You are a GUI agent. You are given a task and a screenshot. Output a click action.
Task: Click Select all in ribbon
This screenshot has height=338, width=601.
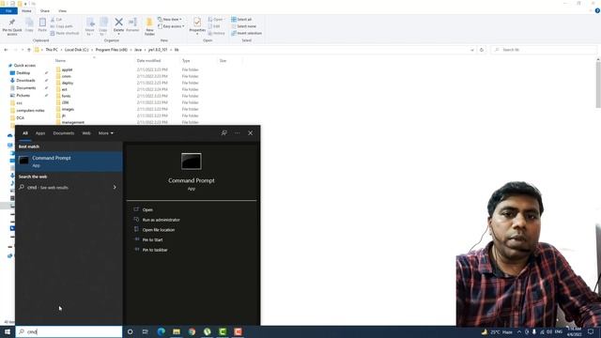click(241, 19)
